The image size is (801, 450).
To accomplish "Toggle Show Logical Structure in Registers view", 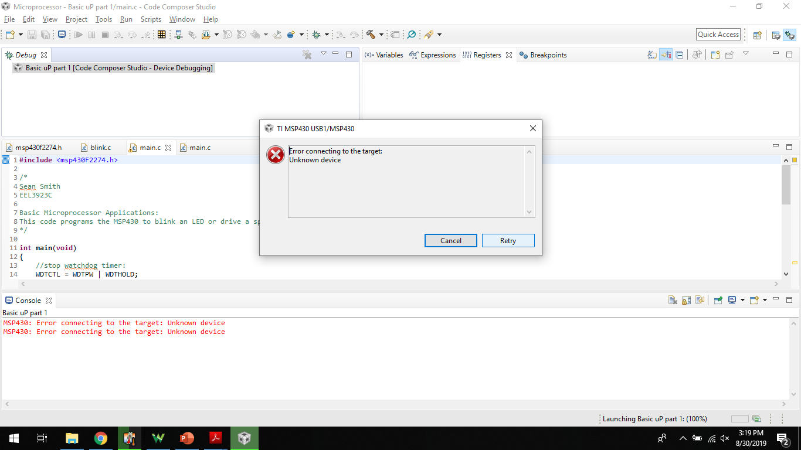I will (x=666, y=55).
